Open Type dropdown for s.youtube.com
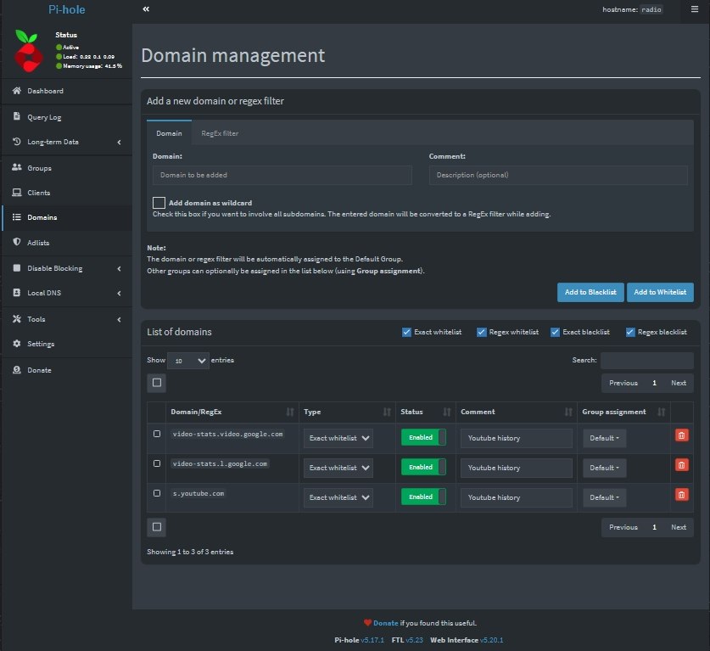 tap(338, 497)
